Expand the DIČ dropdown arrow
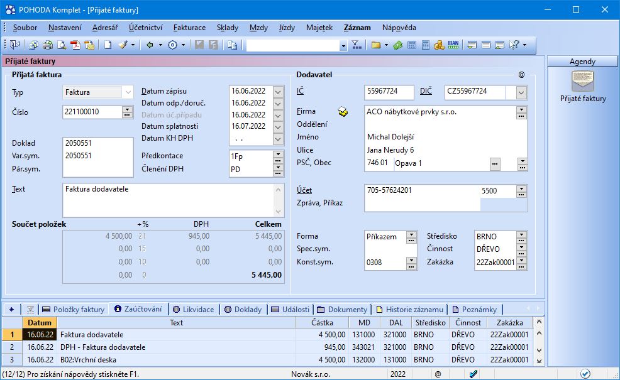 521,93
